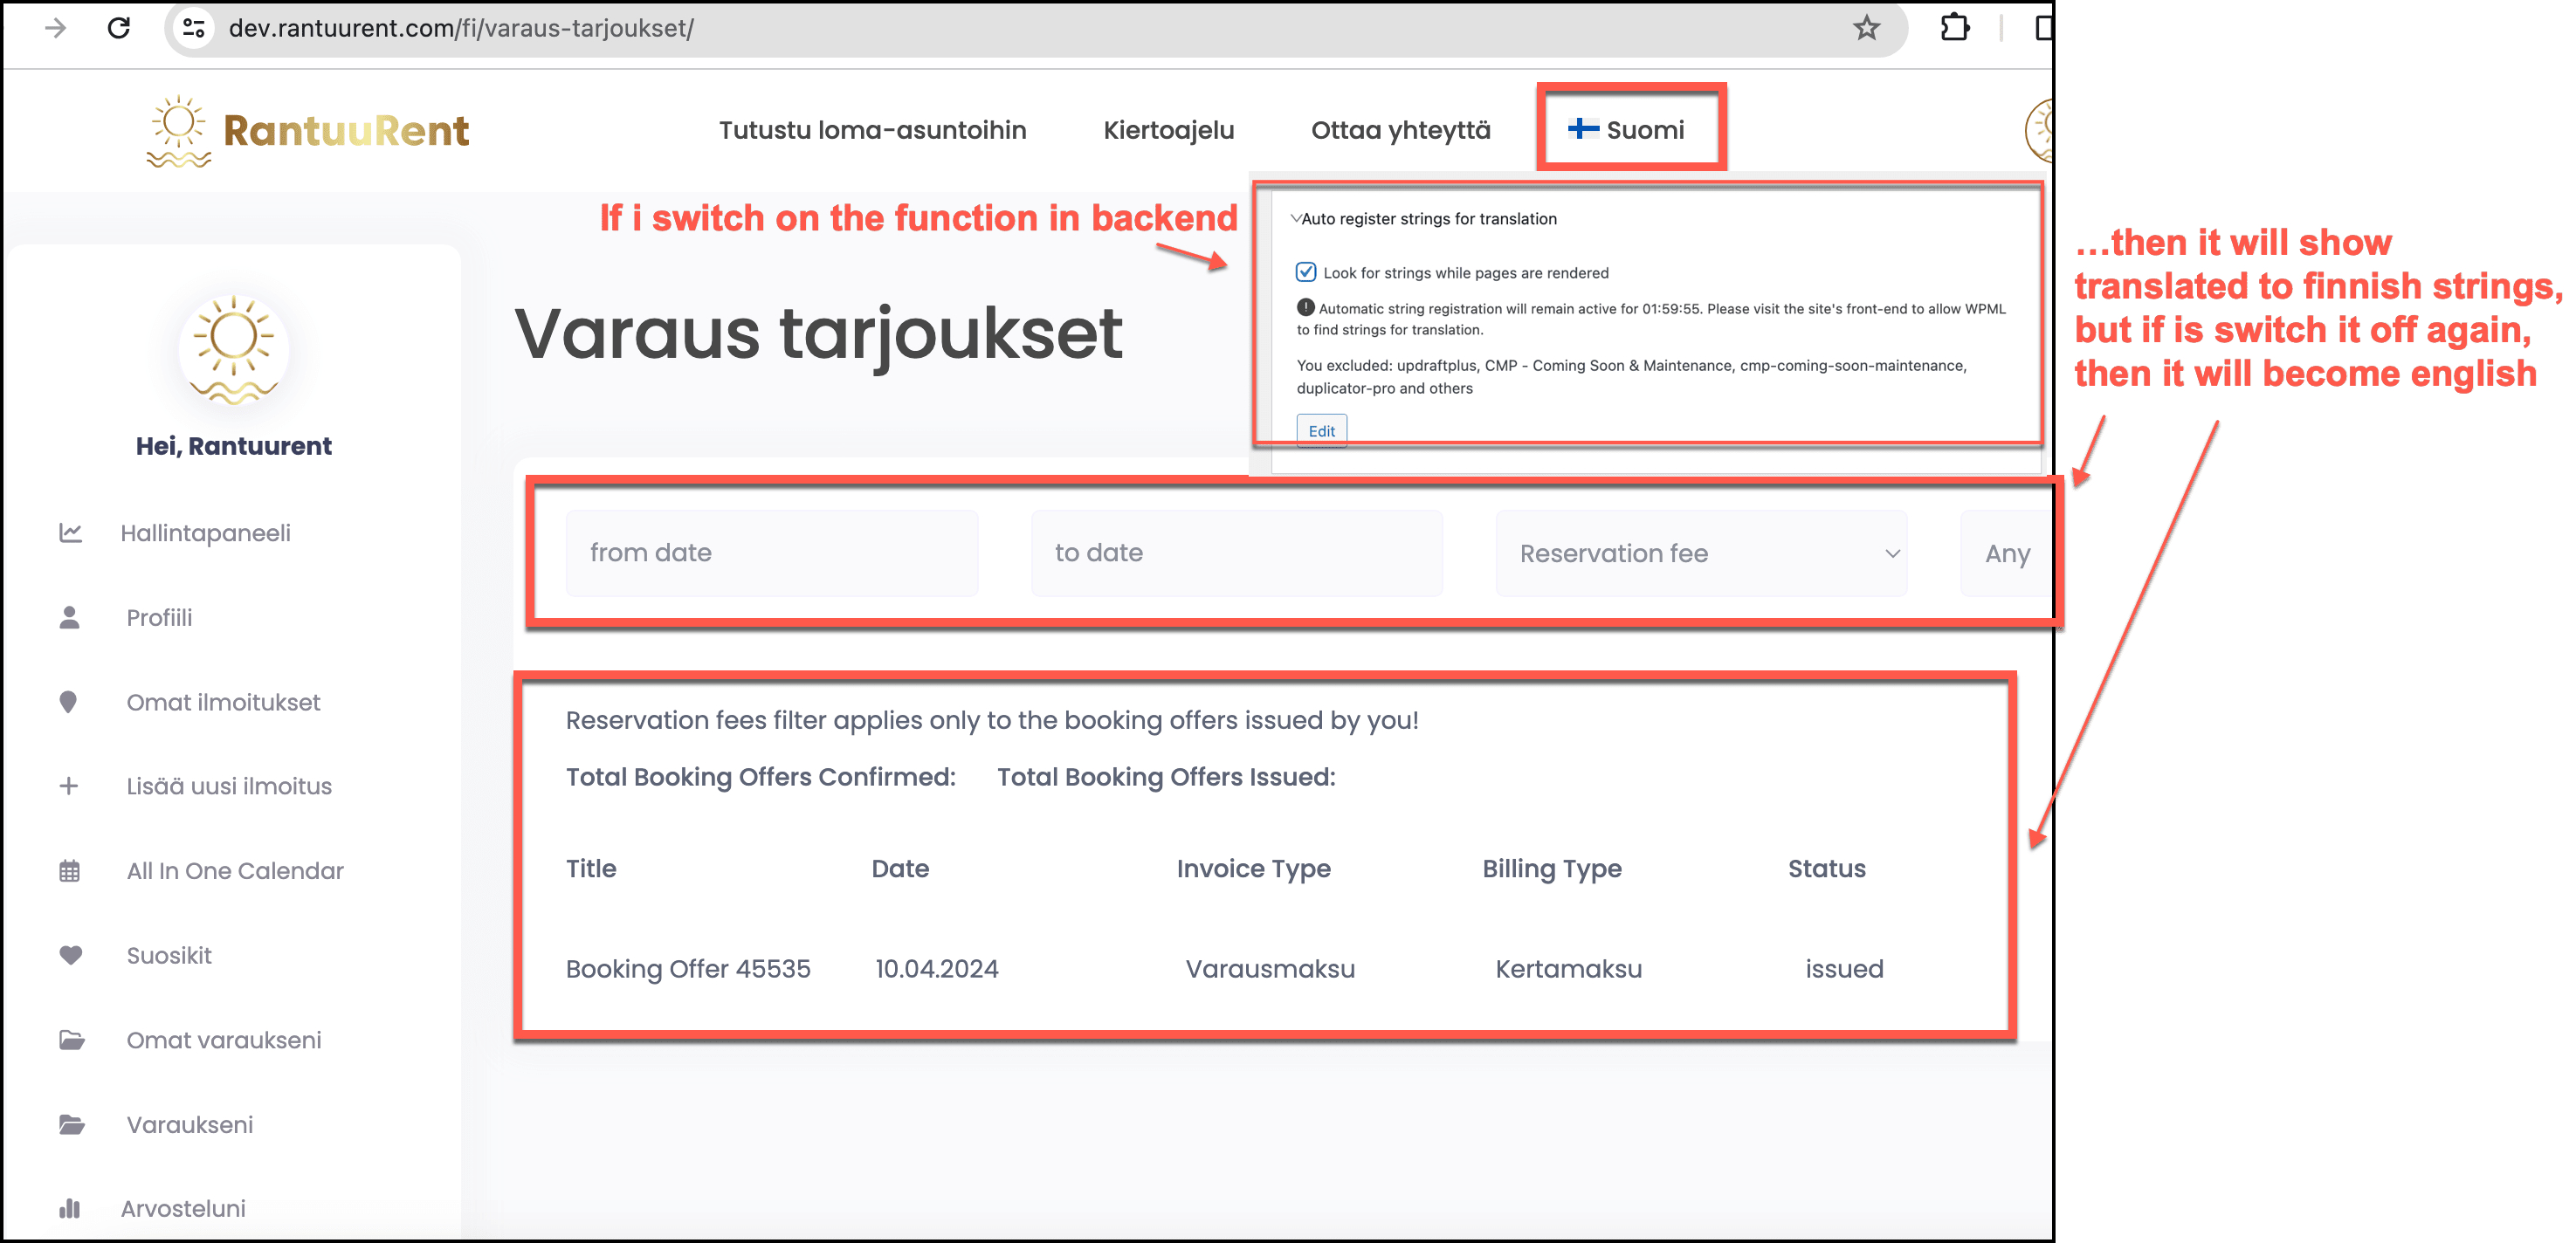Viewport: 2576px width, 1243px height.
Task: Click the 'to date' input field
Action: [x=1237, y=553]
